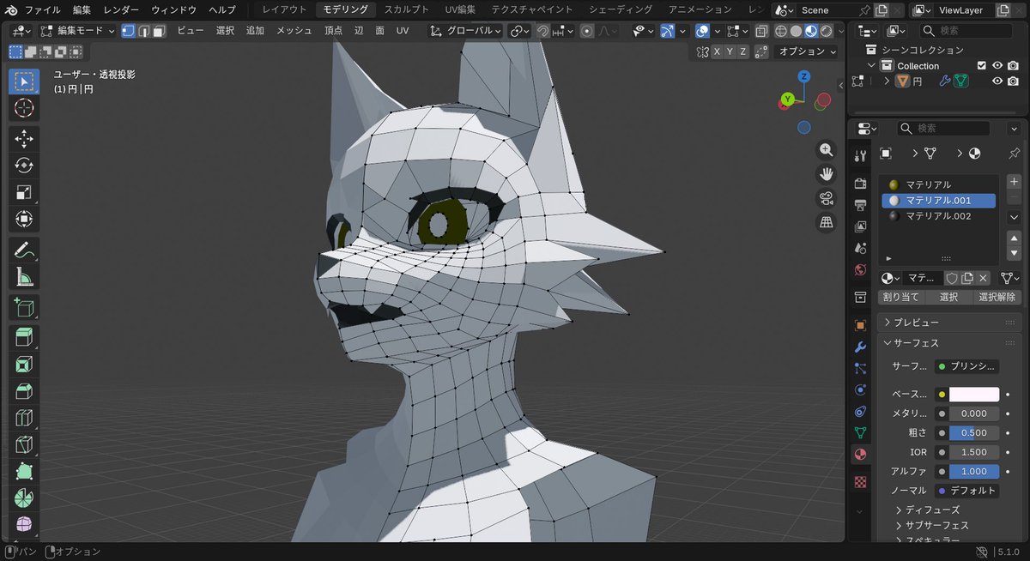Toggle X axis mirror button
1030x561 pixels.
point(717,51)
